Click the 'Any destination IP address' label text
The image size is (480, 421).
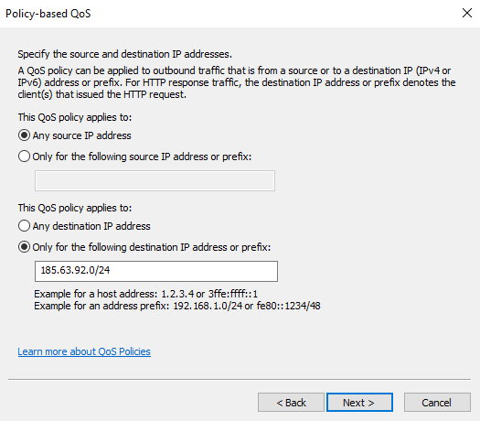tap(91, 226)
